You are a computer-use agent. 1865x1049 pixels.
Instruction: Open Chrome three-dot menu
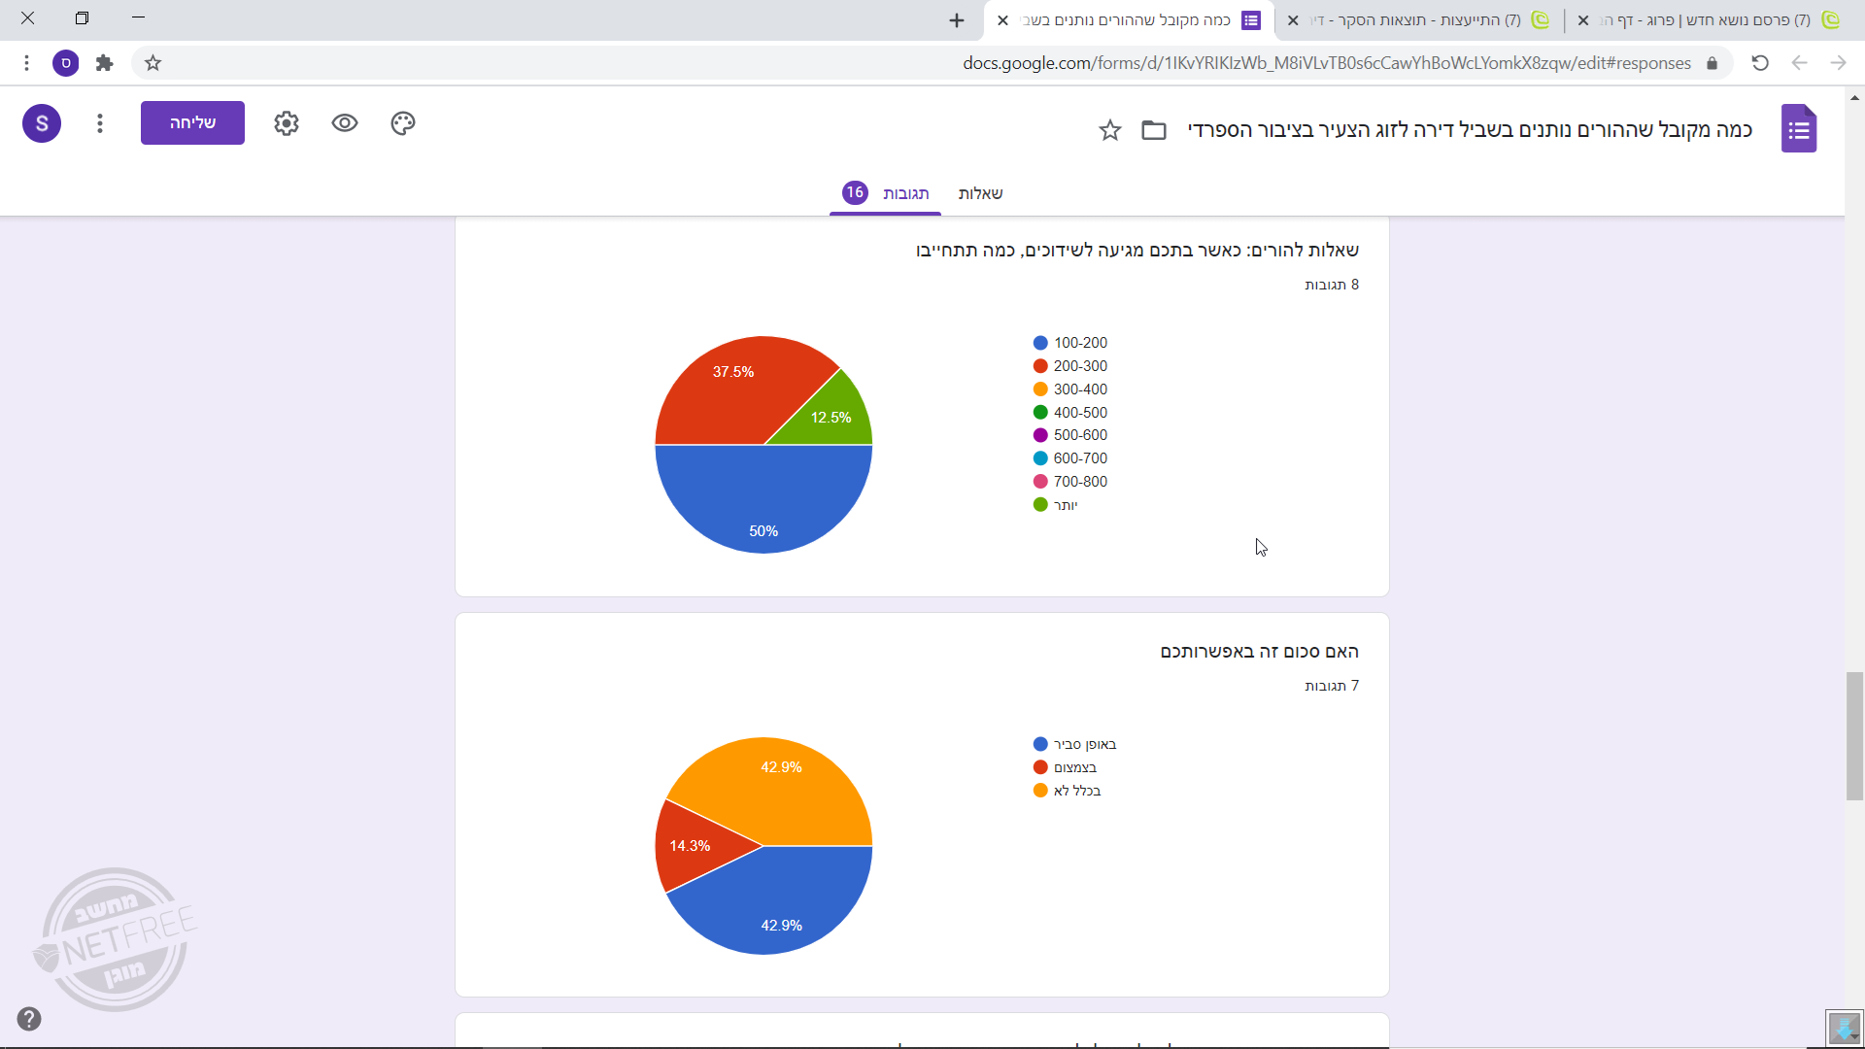26,63
